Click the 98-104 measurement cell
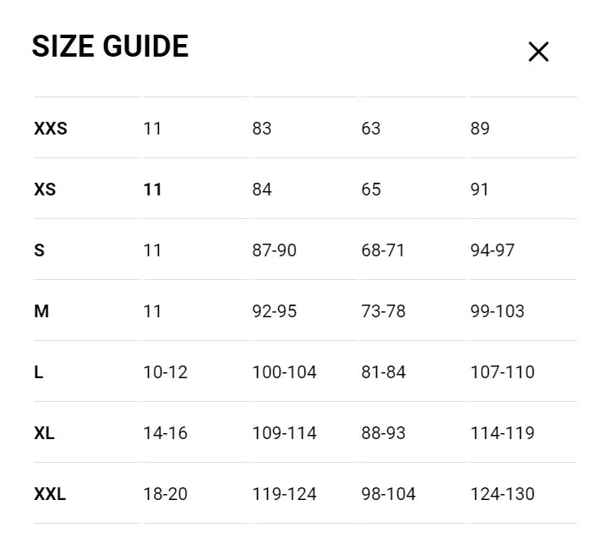This screenshot has height=544, width=597. (388, 495)
